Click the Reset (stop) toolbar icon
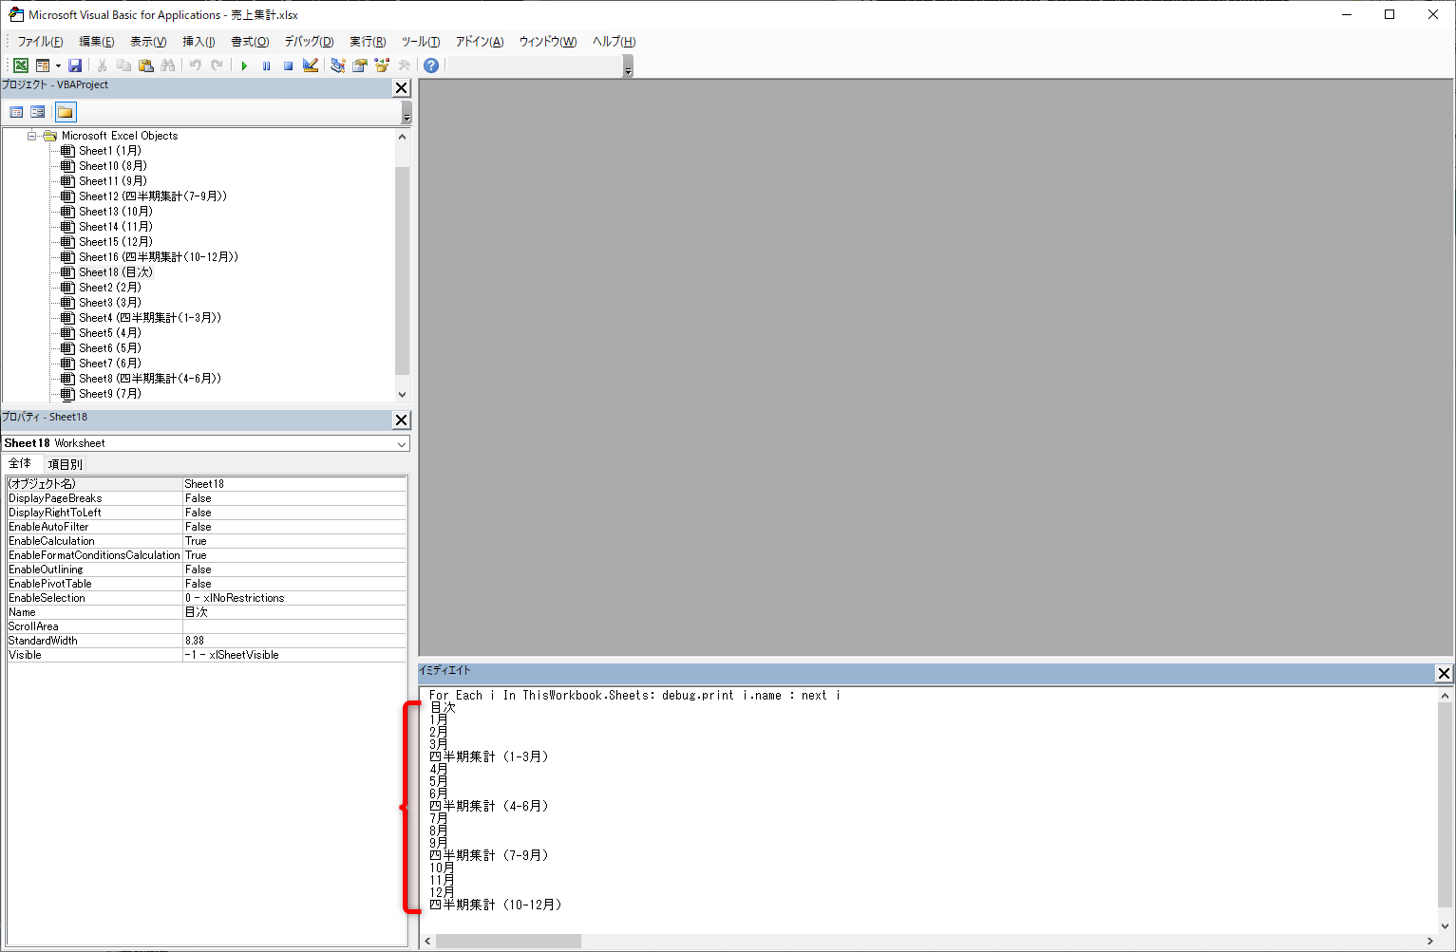The width and height of the screenshot is (1456, 952). tap(288, 65)
